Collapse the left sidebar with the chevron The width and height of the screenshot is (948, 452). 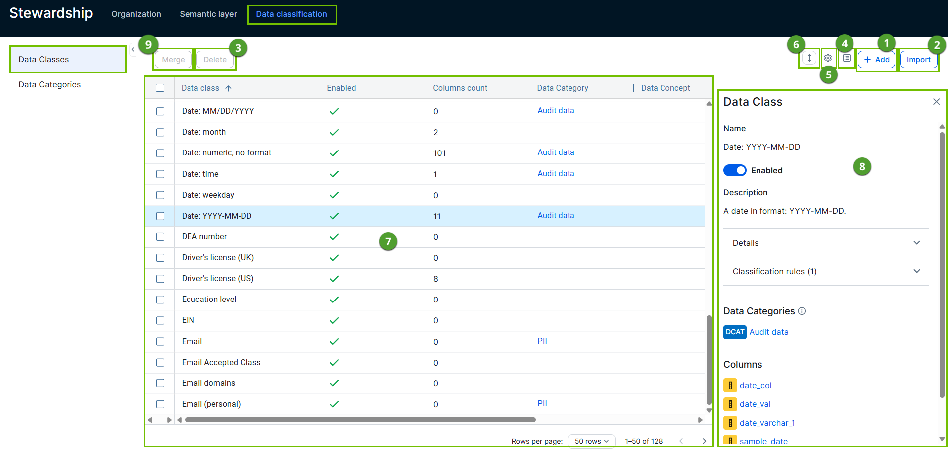coord(133,49)
